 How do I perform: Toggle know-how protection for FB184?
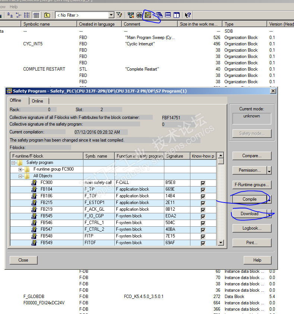point(203,190)
